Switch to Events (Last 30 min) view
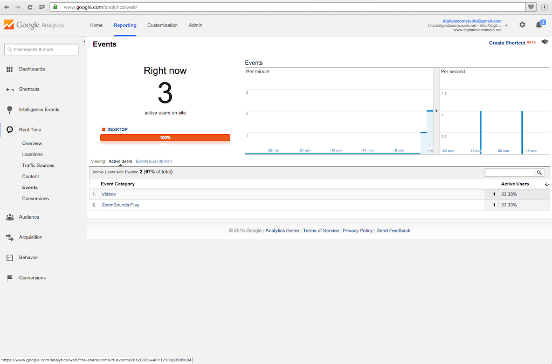 pos(154,162)
